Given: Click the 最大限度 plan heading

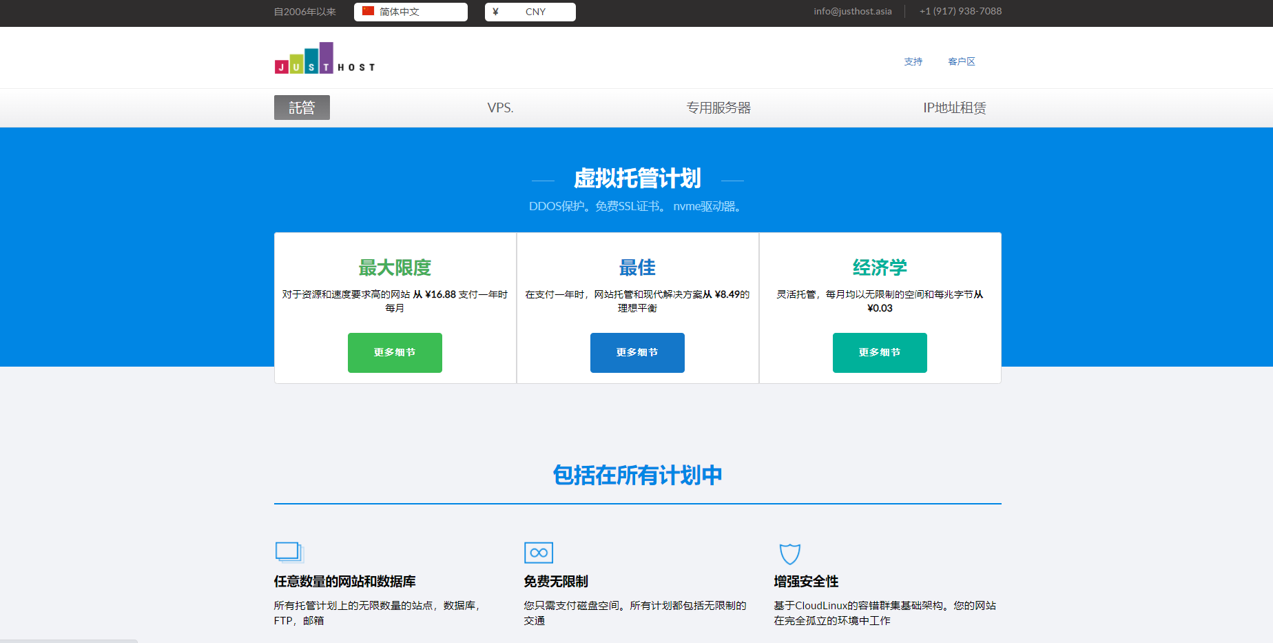Looking at the screenshot, I should [x=395, y=267].
